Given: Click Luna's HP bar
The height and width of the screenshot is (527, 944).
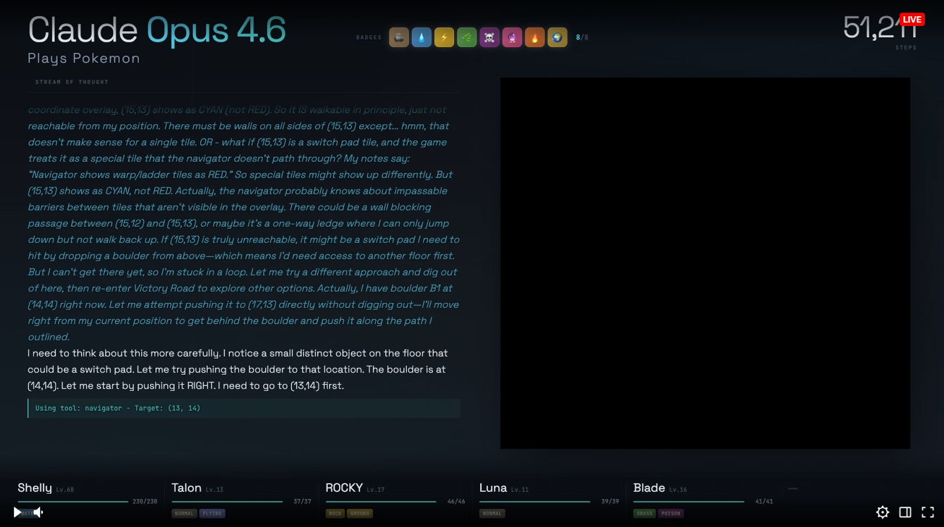Looking at the screenshot, I should (x=534, y=502).
